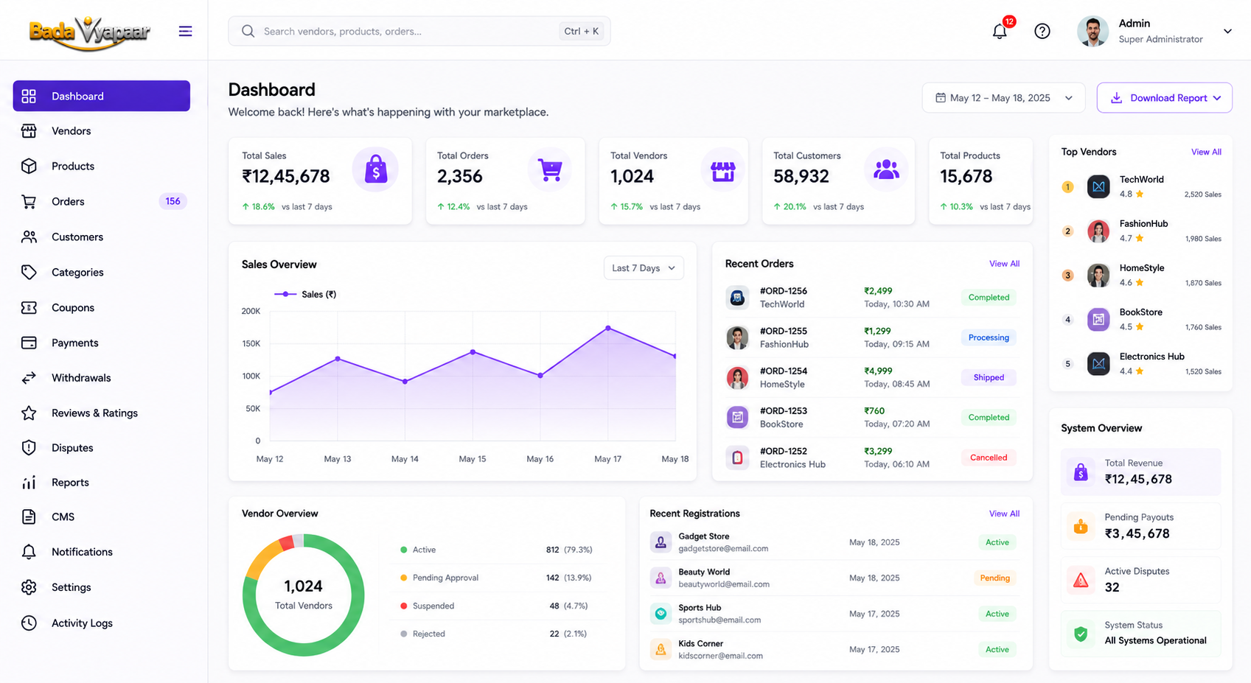Select Dashboard in the sidebar

(102, 96)
